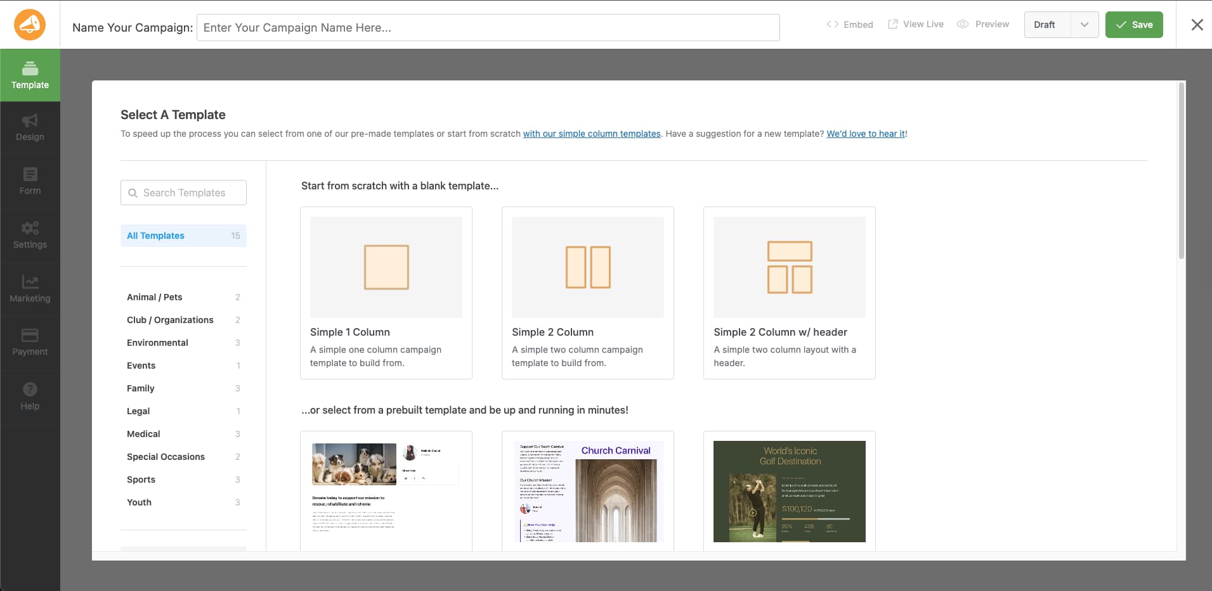
Task: Open the simple column templates link
Action: (x=591, y=134)
